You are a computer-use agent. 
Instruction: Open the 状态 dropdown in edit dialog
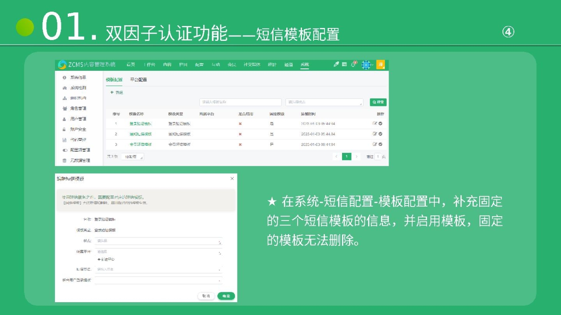(158, 241)
